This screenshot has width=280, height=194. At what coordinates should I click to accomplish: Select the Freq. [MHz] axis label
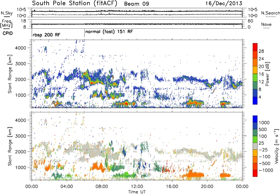pos(7,23)
